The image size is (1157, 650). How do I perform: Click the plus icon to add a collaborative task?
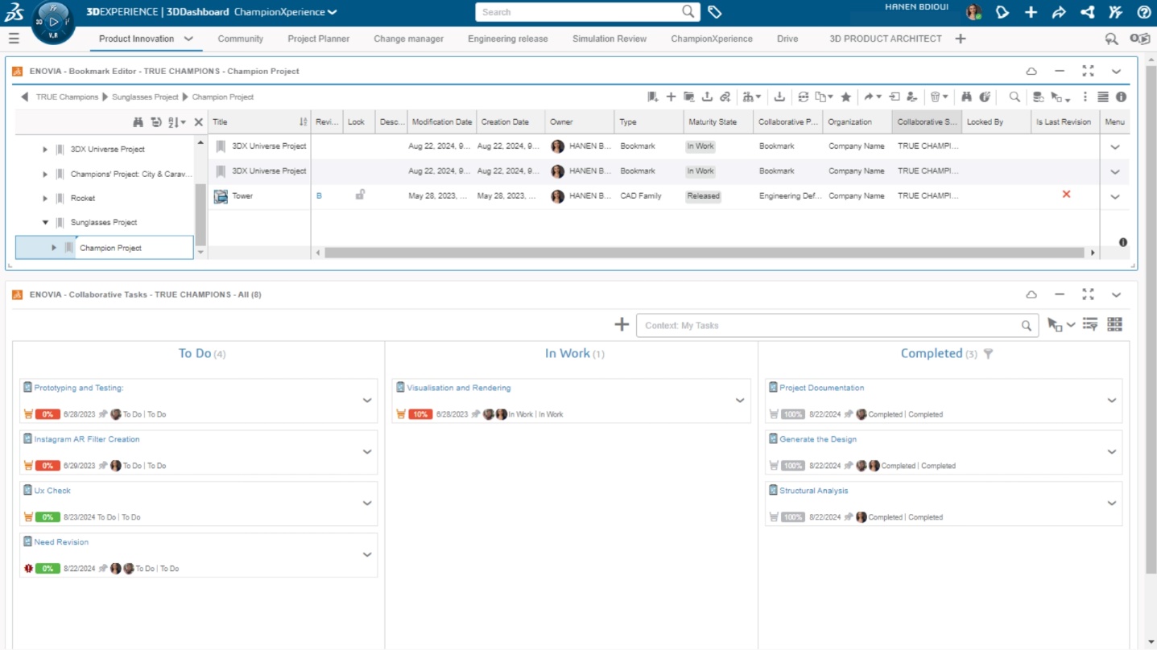622,324
